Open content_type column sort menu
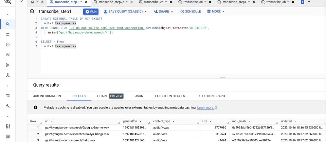Screen dimensions: 326x142 [x=174, y=121]
